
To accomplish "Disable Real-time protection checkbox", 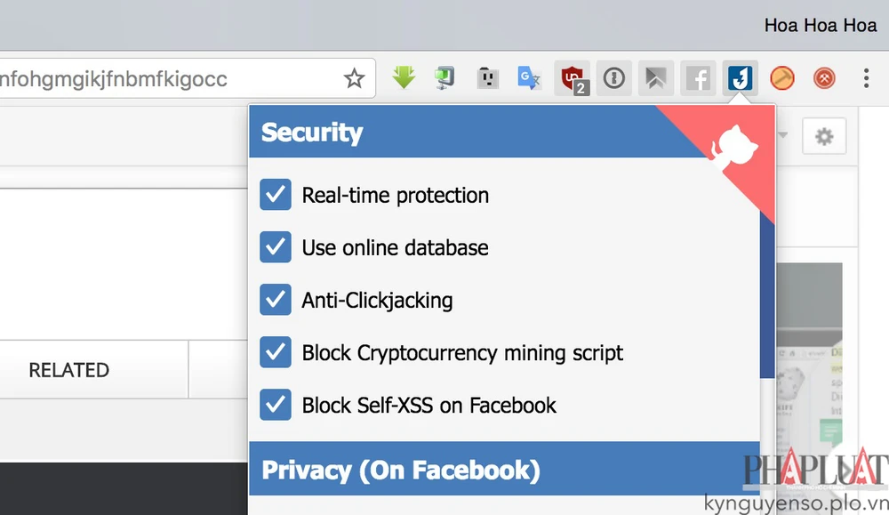I will click(x=276, y=195).
